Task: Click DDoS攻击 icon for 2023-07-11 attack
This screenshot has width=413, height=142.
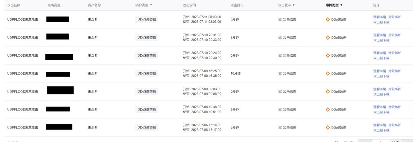Action: coord(328,19)
